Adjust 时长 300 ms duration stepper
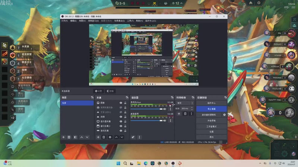Image resolution: width=298 pixels, height=167 pixels. (192, 108)
